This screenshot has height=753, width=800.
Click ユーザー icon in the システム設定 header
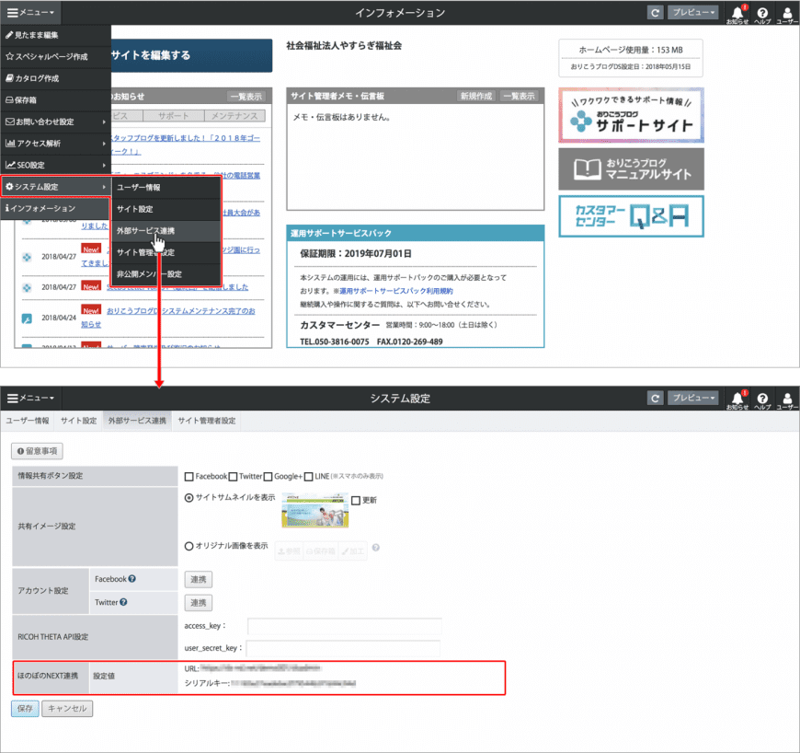coord(787,400)
